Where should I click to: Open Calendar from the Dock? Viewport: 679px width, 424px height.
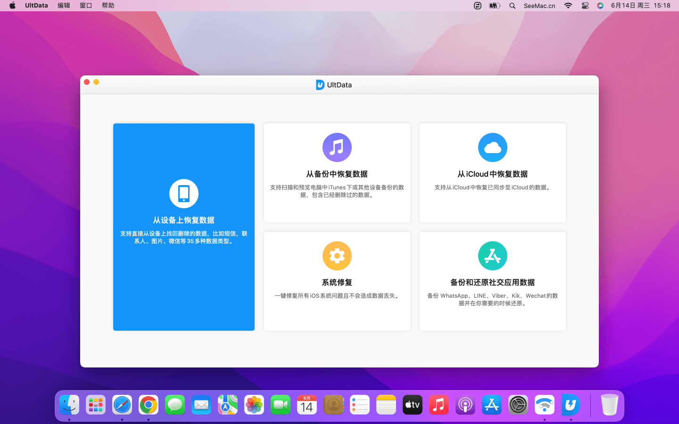point(307,405)
